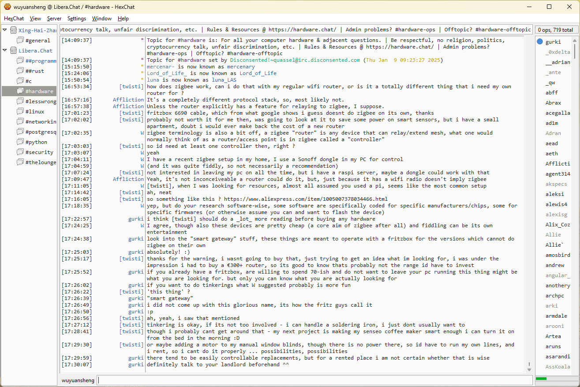Open the Settings menu
The width and height of the screenshot is (580, 387).
tap(77, 19)
